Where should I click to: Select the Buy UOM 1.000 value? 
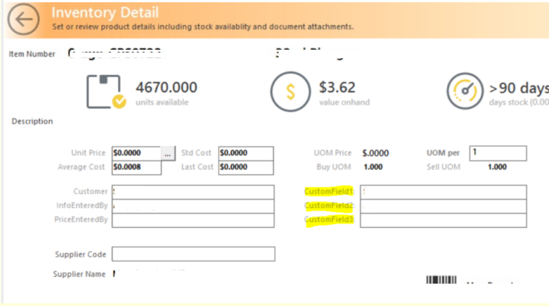pos(373,167)
